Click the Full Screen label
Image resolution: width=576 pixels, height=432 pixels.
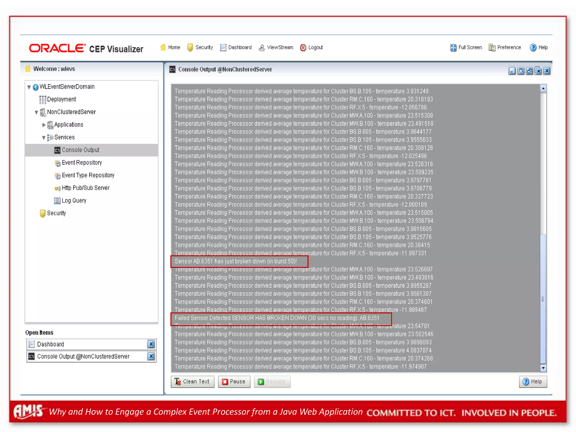(470, 47)
